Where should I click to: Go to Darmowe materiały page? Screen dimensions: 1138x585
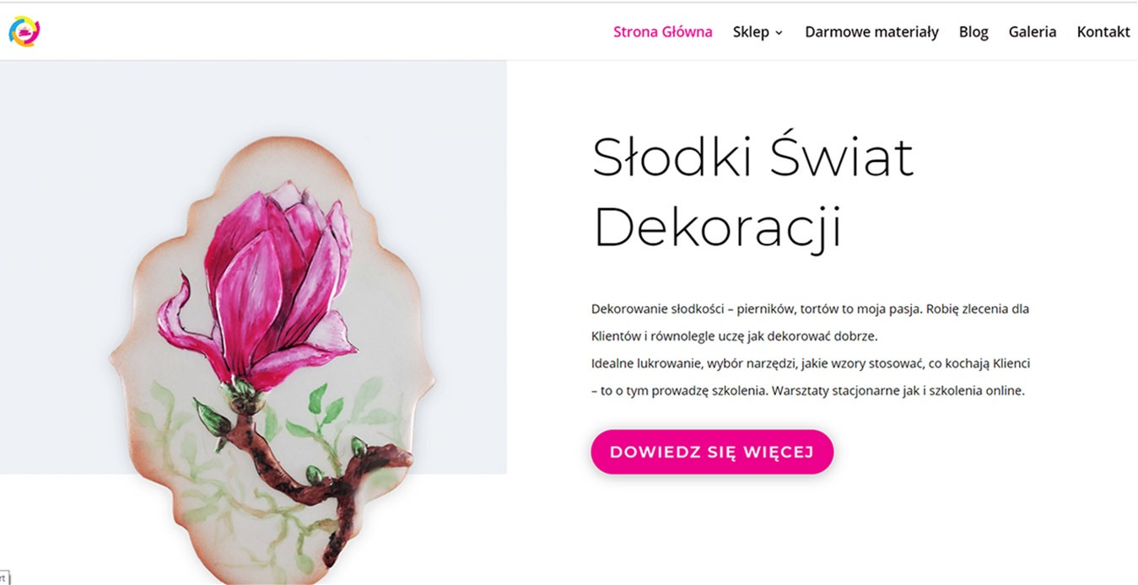[871, 32]
